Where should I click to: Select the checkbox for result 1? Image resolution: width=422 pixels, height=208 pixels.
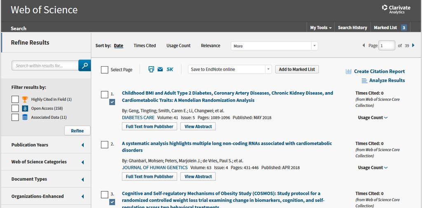pyautogui.click(x=104, y=95)
